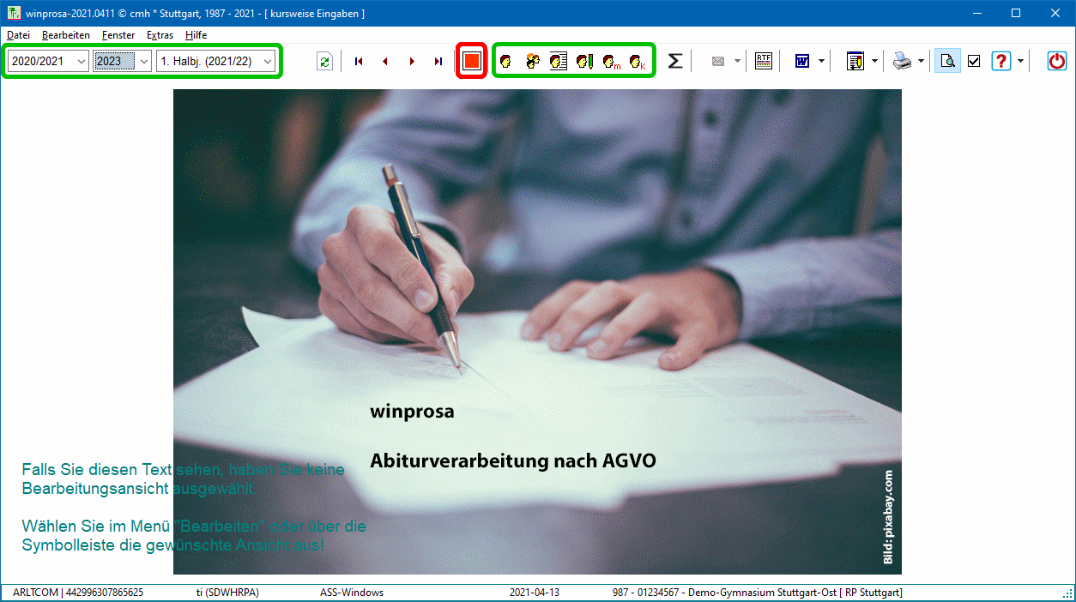Click the printer icon

point(902,61)
